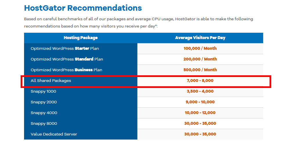Viewport: 293px width, 141px height.
Task: Click the HostGator Recommendations heading
Action: [x=83, y=8]
